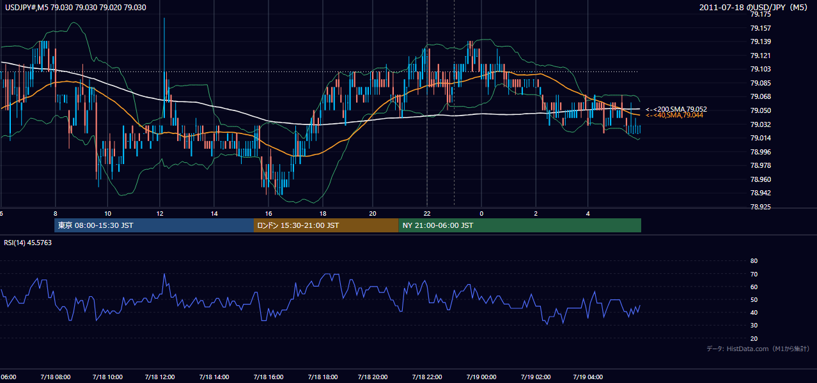Click hour tick 16 under the price chart
This screenshot has height=383, width=817.
pyautogui.click(x=268, y=213)
